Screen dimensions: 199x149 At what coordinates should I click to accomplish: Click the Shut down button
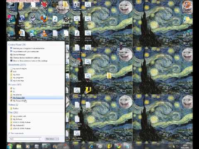[50, 139]
